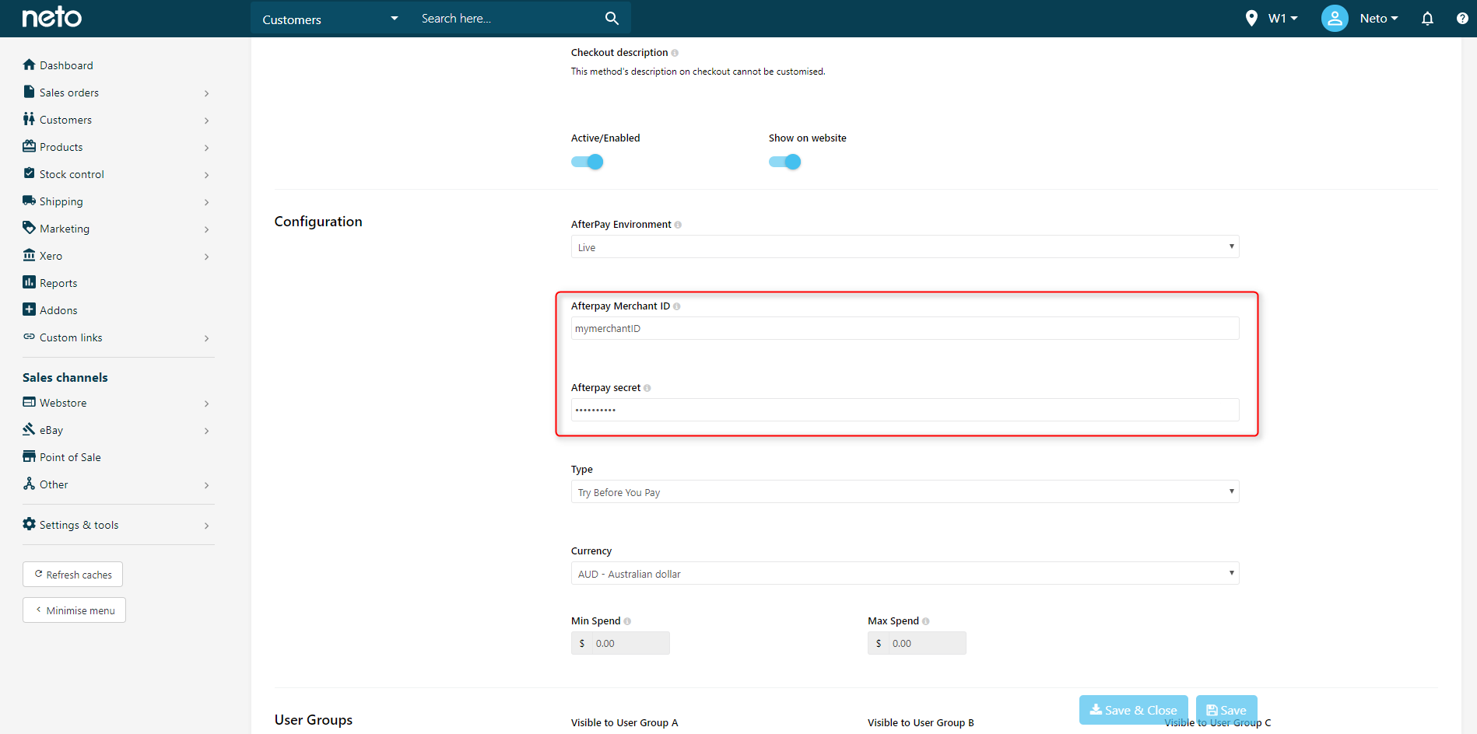Click AfterPay Environment info icon

tap(678, 225)
